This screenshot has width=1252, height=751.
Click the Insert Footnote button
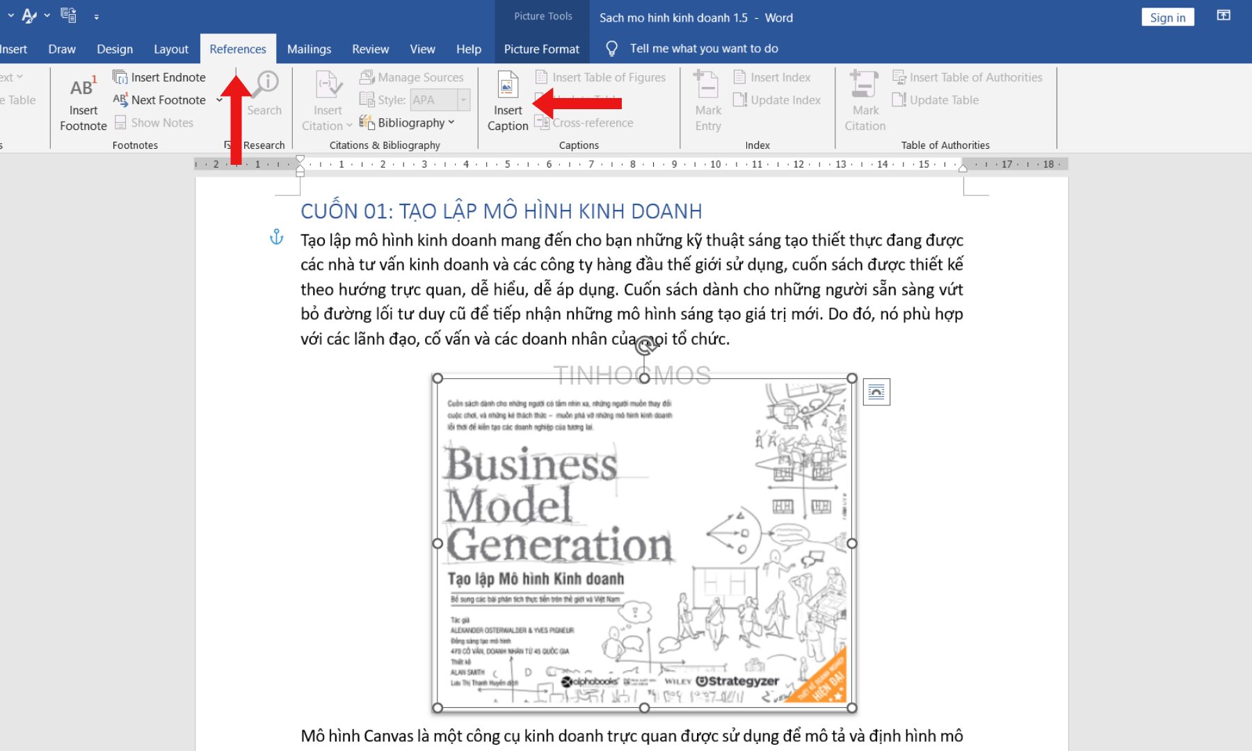[x=83, y=103]
